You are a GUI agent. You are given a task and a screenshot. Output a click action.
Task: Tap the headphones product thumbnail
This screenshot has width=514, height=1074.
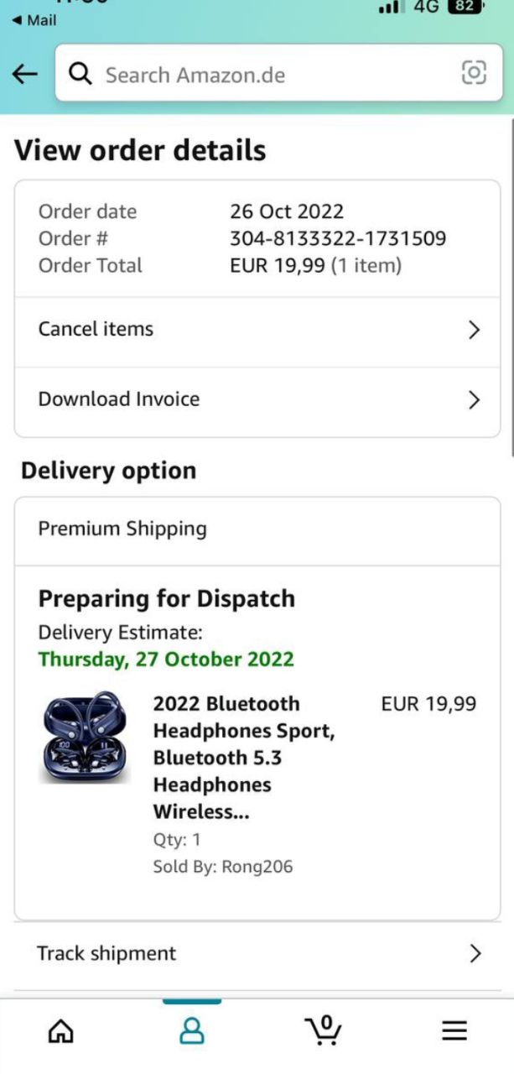click(x=84, y=737)
